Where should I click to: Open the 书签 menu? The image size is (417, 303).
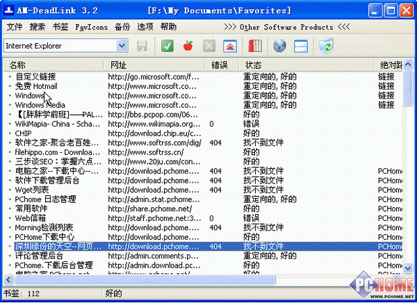(x=60, y=27)
